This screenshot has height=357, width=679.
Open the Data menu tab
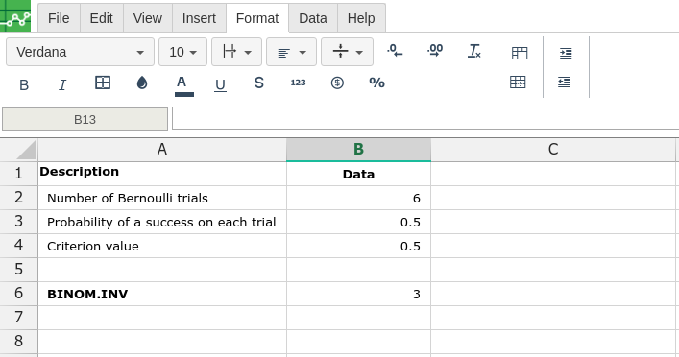pos(313,18)
